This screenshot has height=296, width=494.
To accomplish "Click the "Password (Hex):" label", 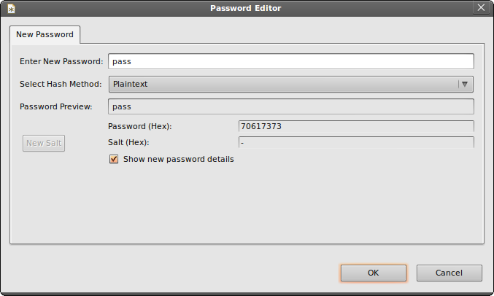I will click(139, 127).
